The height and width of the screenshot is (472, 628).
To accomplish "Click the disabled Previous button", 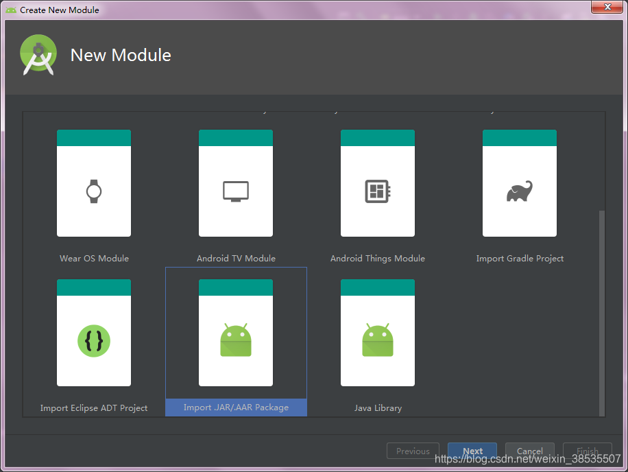I will click(x=413, y=451).
